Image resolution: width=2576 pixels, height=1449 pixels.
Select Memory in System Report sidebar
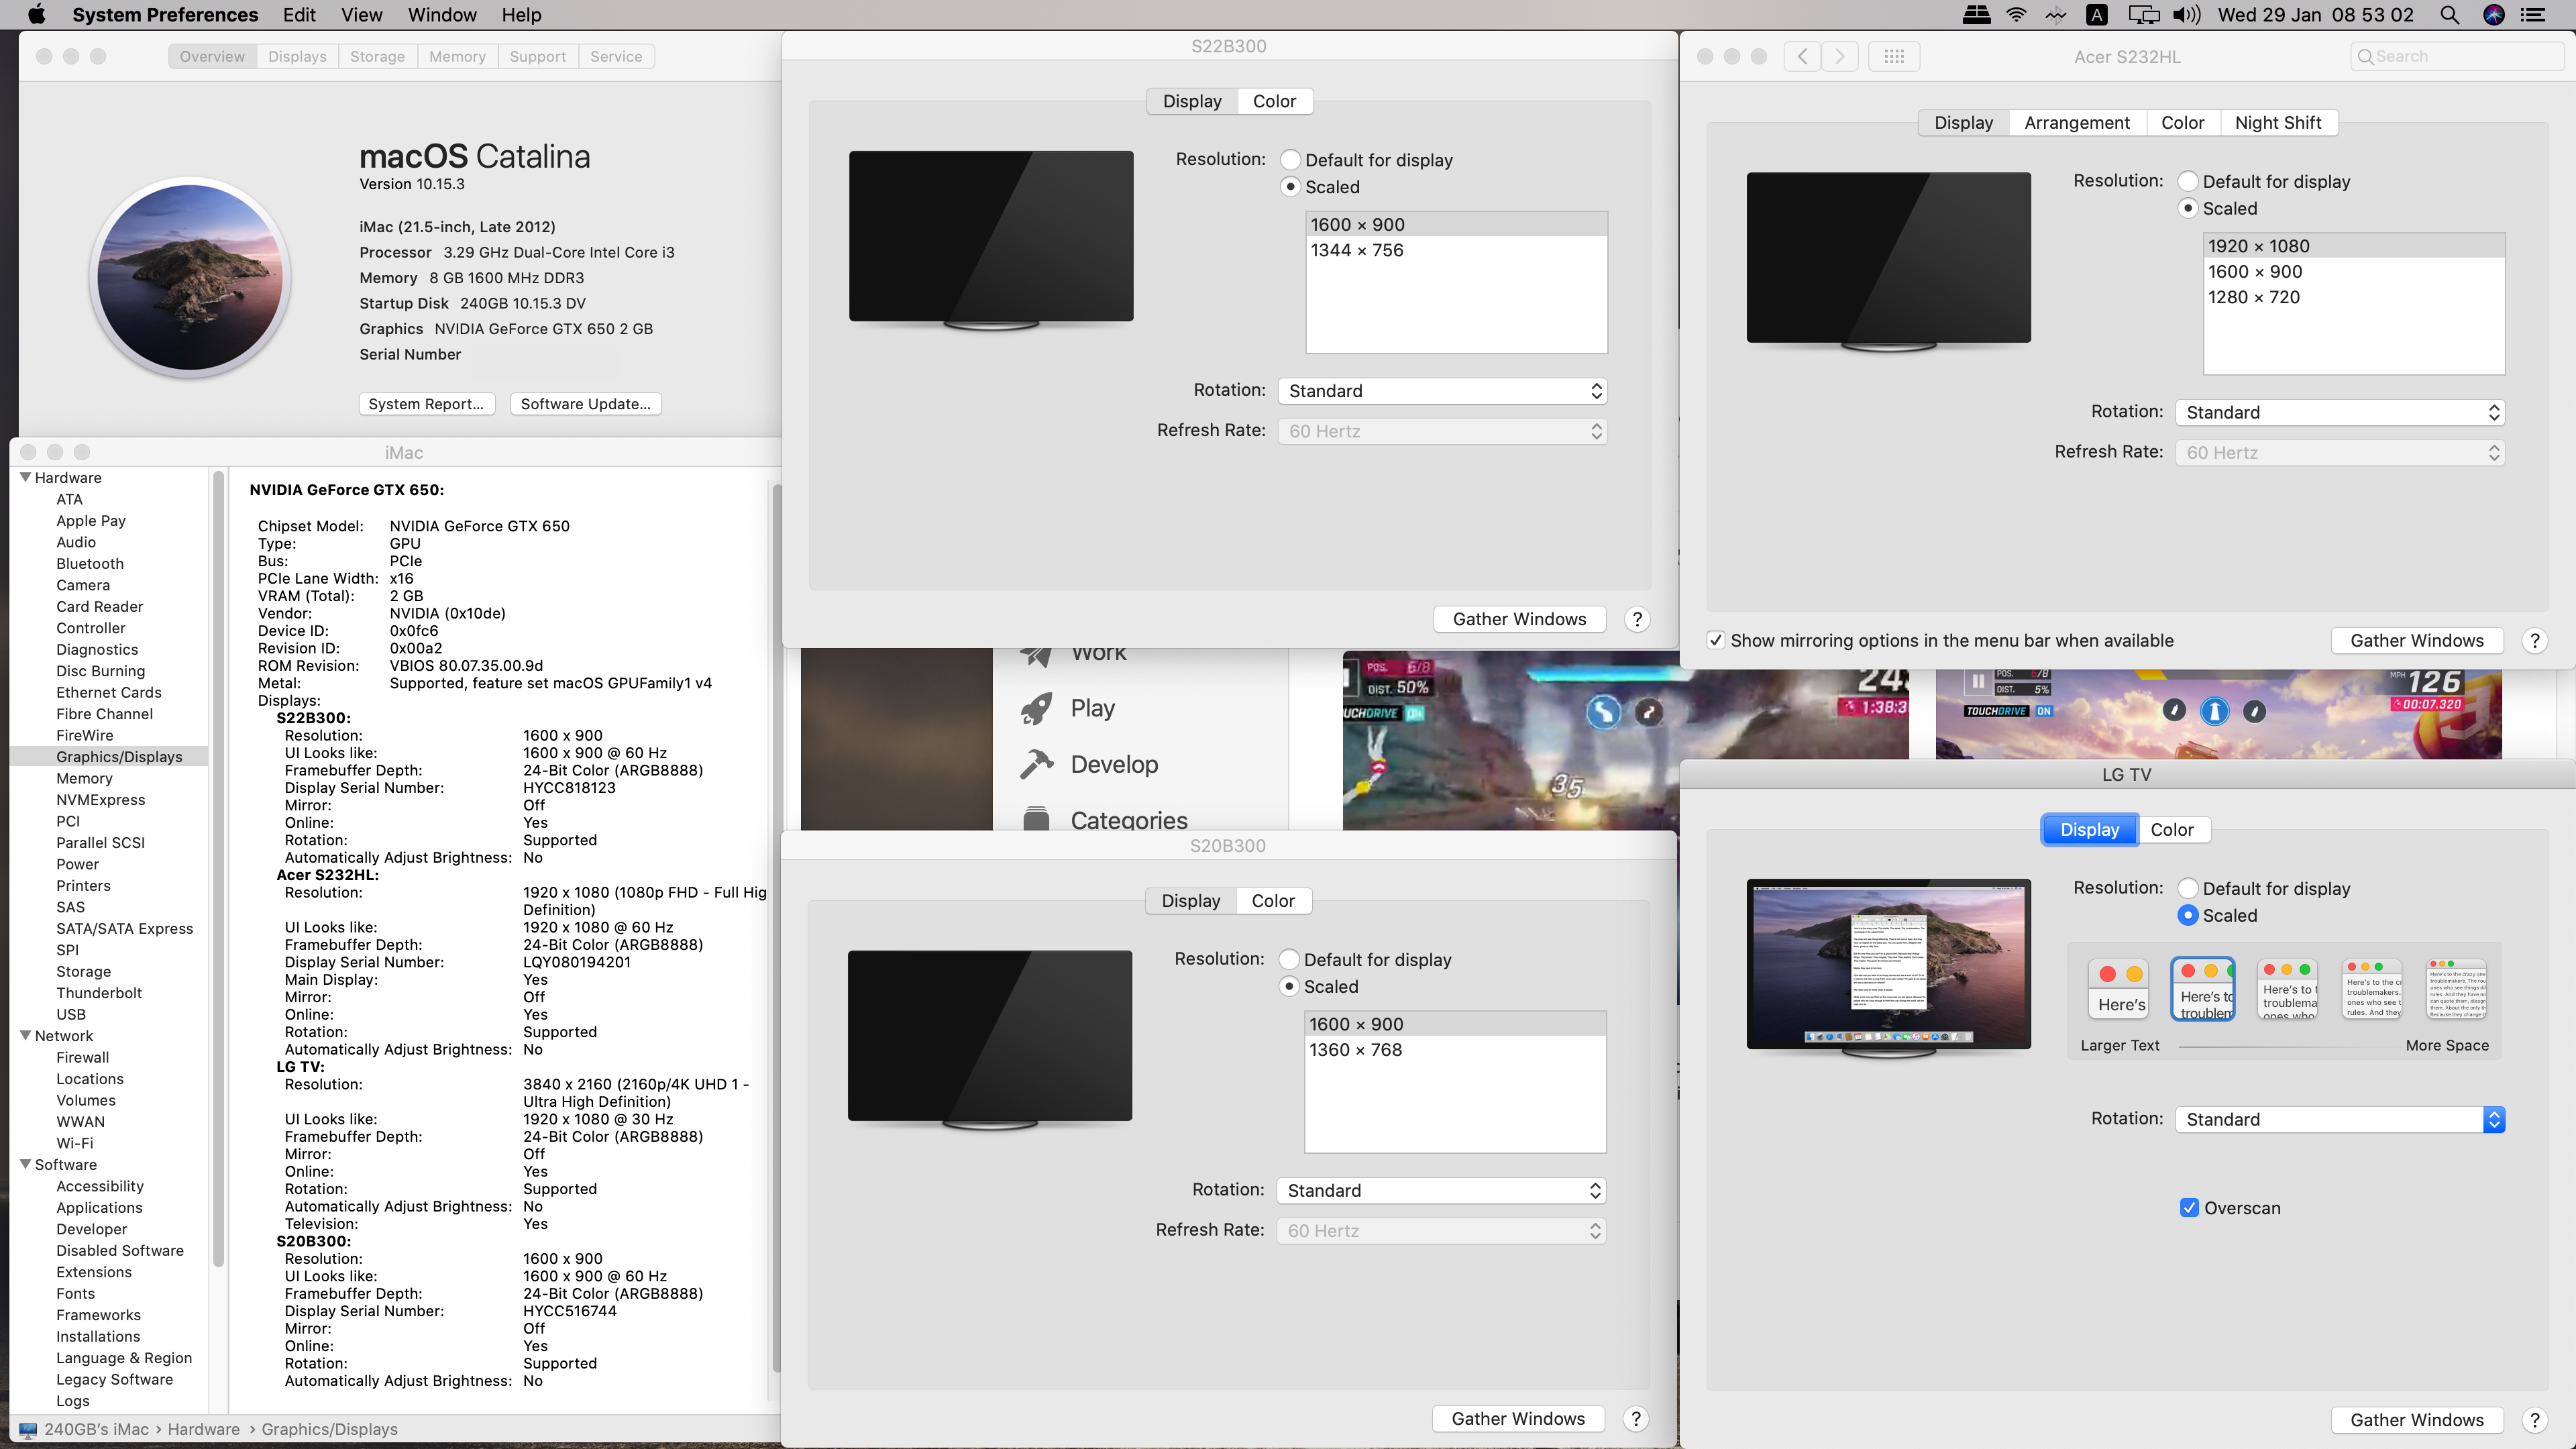(84, 779)
